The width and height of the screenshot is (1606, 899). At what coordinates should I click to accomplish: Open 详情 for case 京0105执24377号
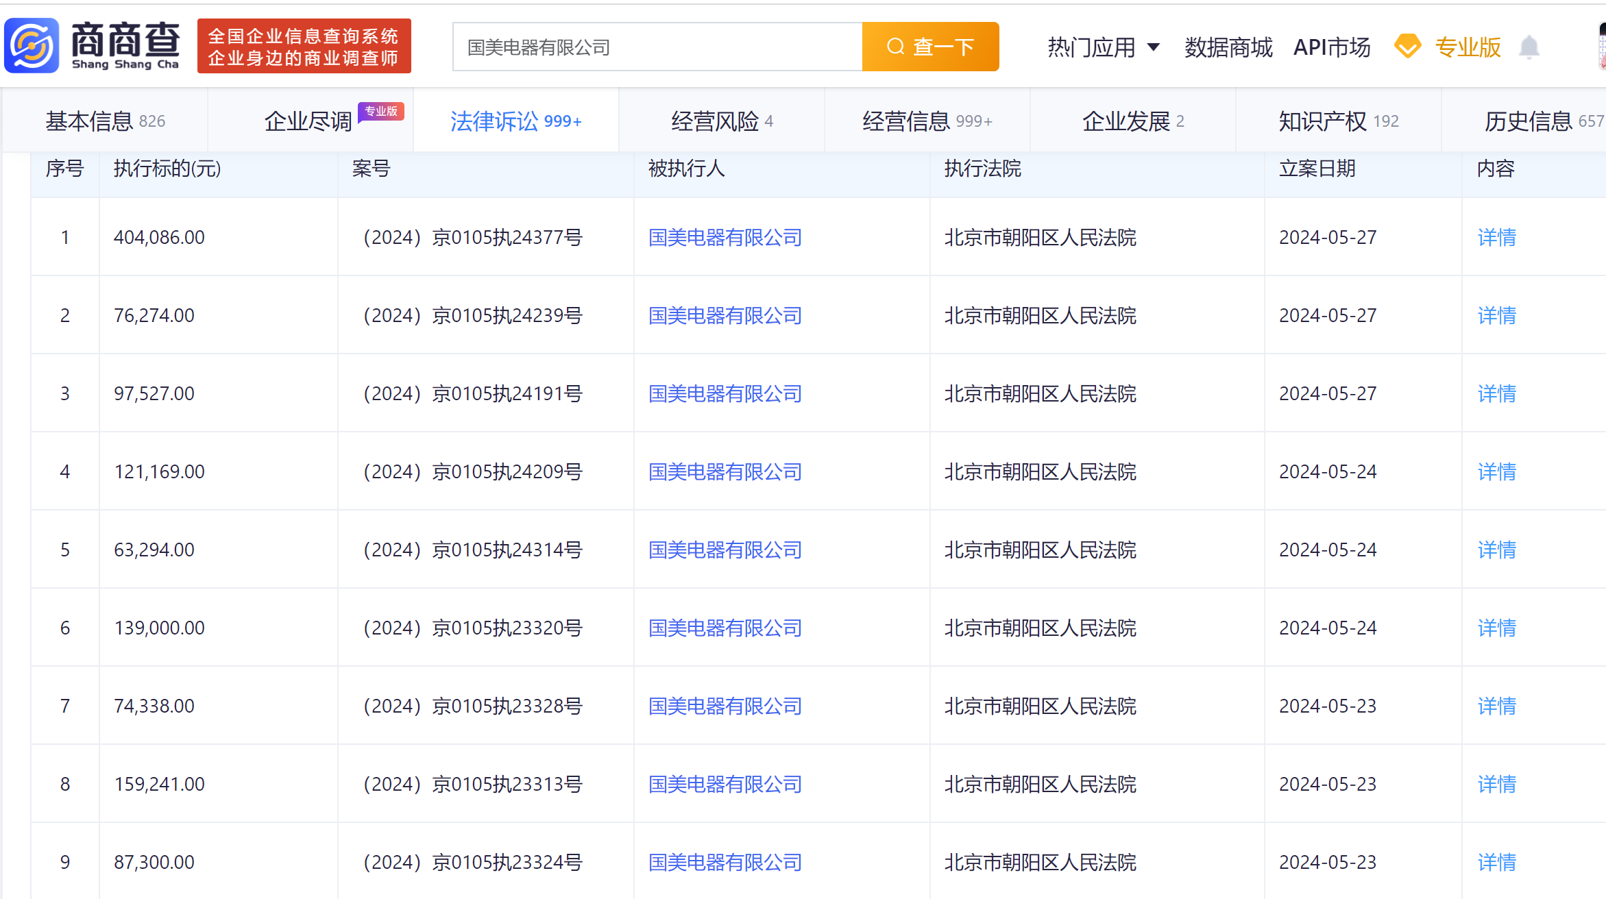click(x=1496, y=237)
